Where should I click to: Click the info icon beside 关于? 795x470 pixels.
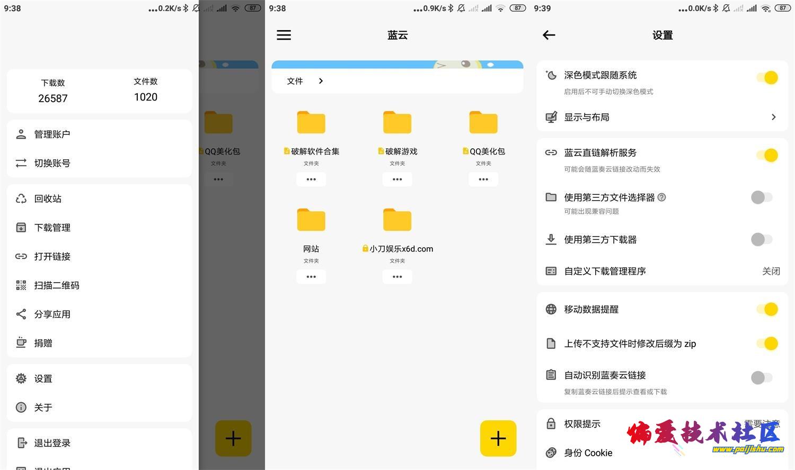21,407
